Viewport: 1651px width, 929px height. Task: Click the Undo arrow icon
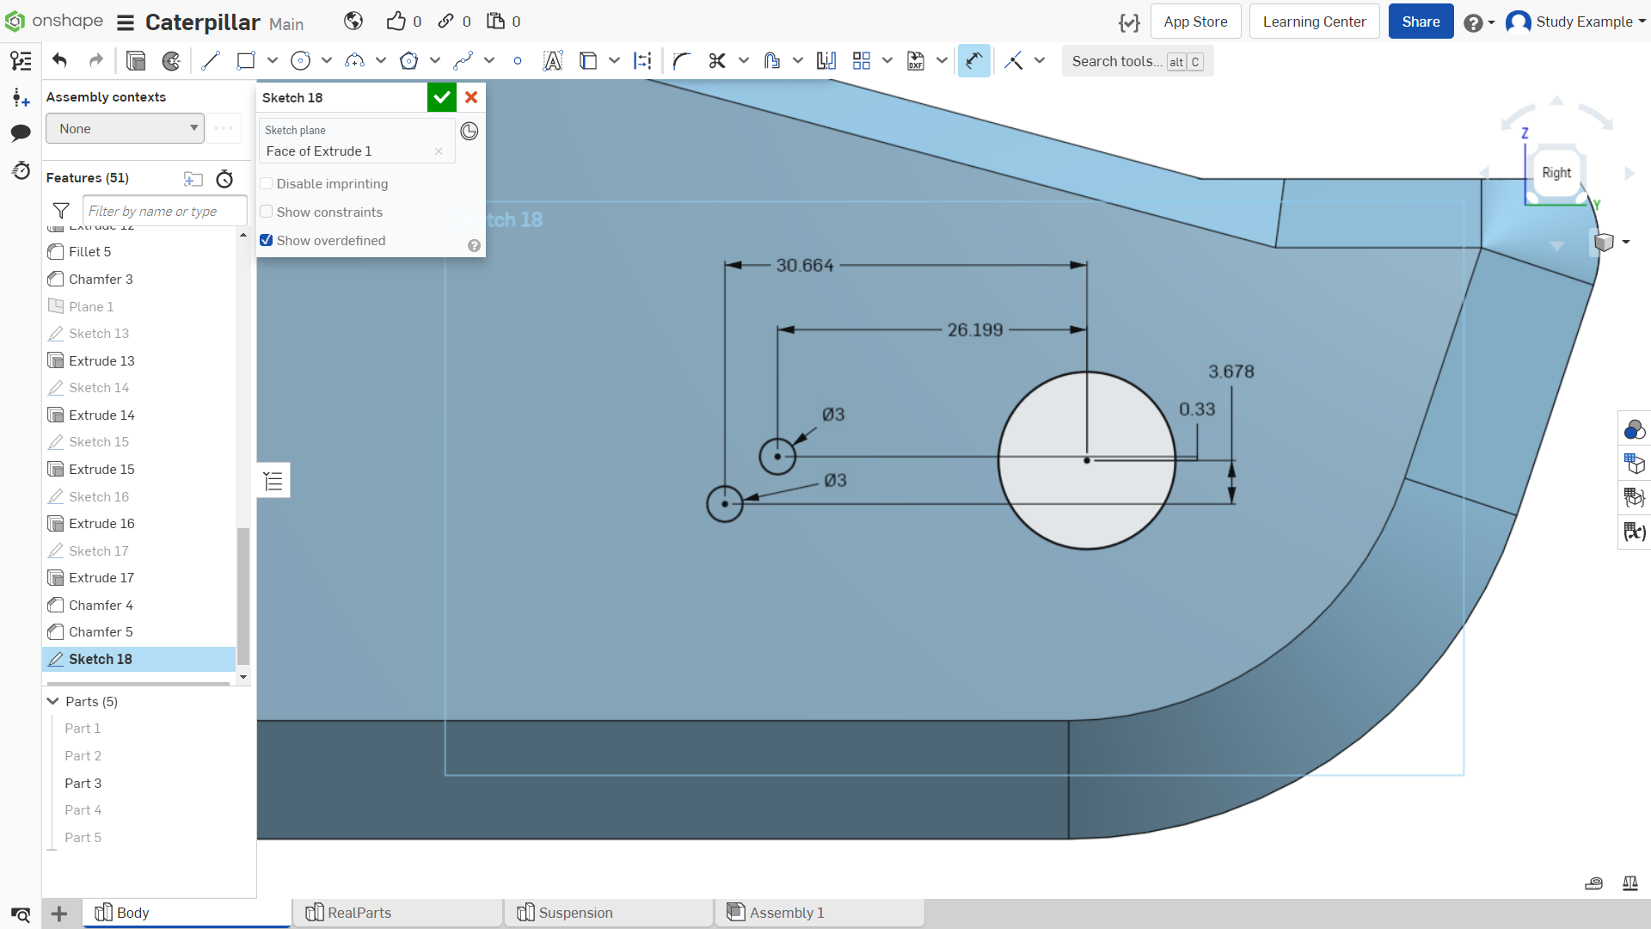coord(59,61)
